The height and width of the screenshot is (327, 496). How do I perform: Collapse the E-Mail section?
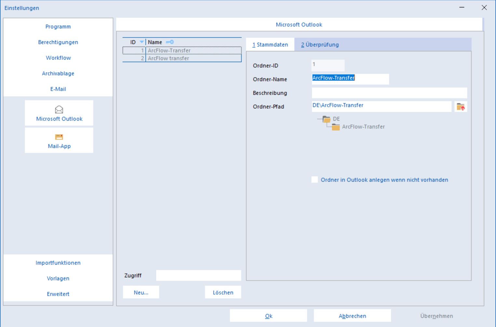[58, 89]
